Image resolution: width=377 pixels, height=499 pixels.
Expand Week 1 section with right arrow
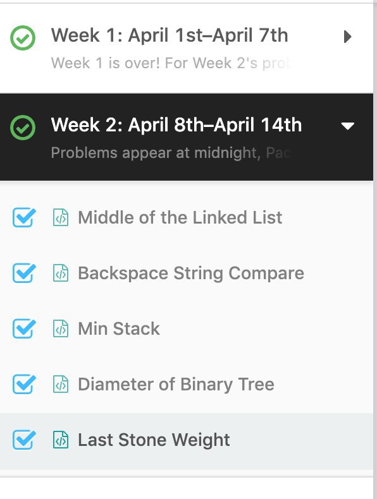(348, 37)
